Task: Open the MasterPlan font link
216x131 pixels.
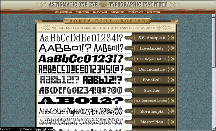Action: click(152, 122)
